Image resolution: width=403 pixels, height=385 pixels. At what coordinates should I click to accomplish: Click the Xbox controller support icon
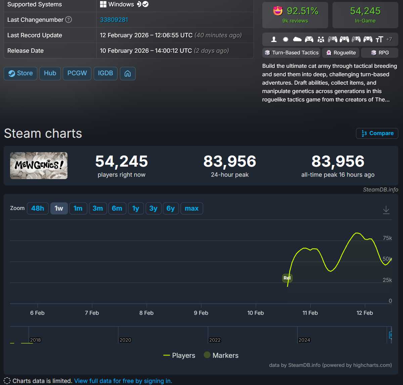pos(309,39)
